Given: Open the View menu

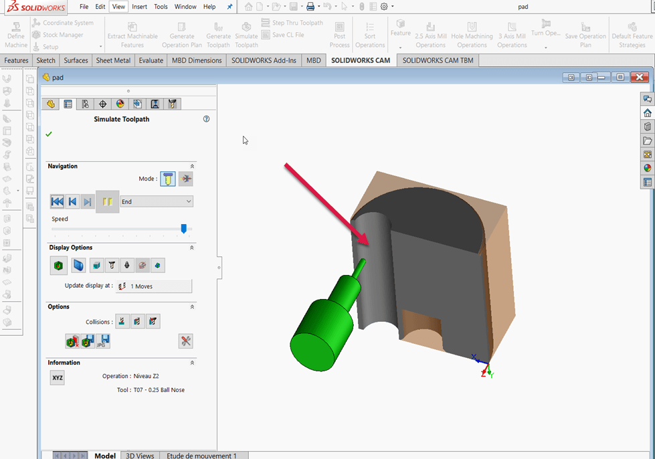Looking at the screenshot, I should (x=118, y=7).
